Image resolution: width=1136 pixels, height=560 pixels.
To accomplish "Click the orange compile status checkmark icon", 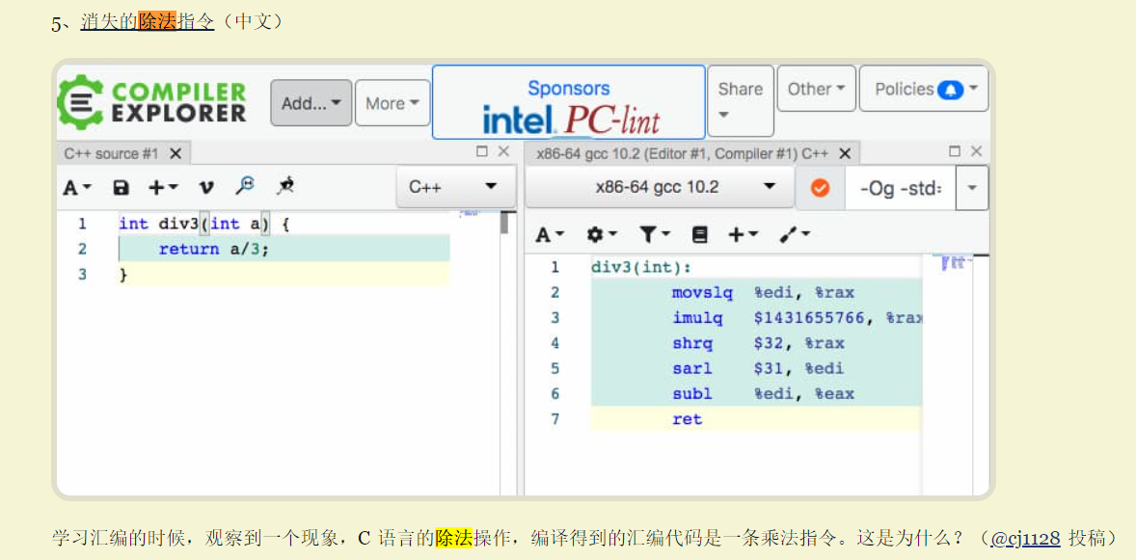I will pyautogui.click(x=820, y=188).
